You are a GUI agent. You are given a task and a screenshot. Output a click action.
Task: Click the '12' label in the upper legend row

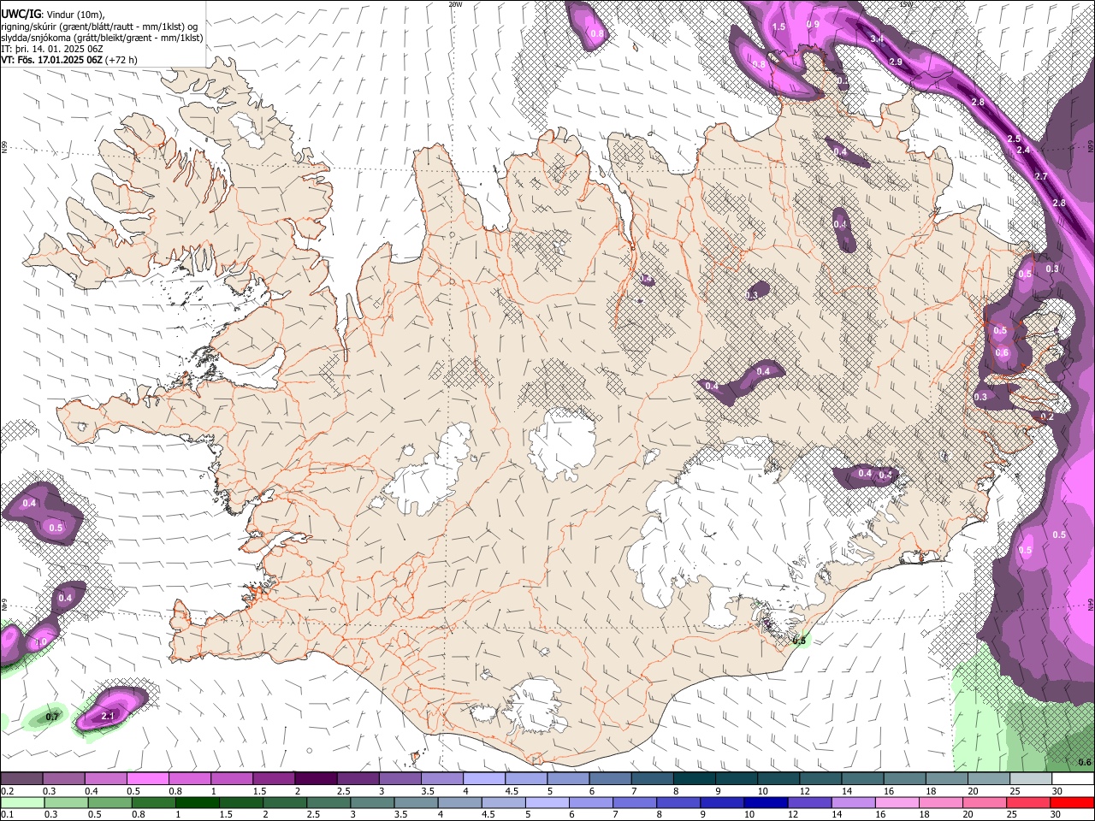coord(805,791)
